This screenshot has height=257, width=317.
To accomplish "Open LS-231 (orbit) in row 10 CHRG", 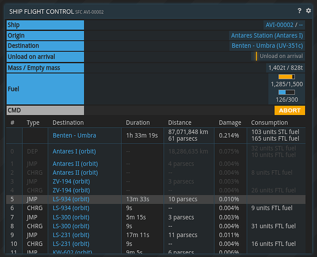I will (x=71, y=244).
